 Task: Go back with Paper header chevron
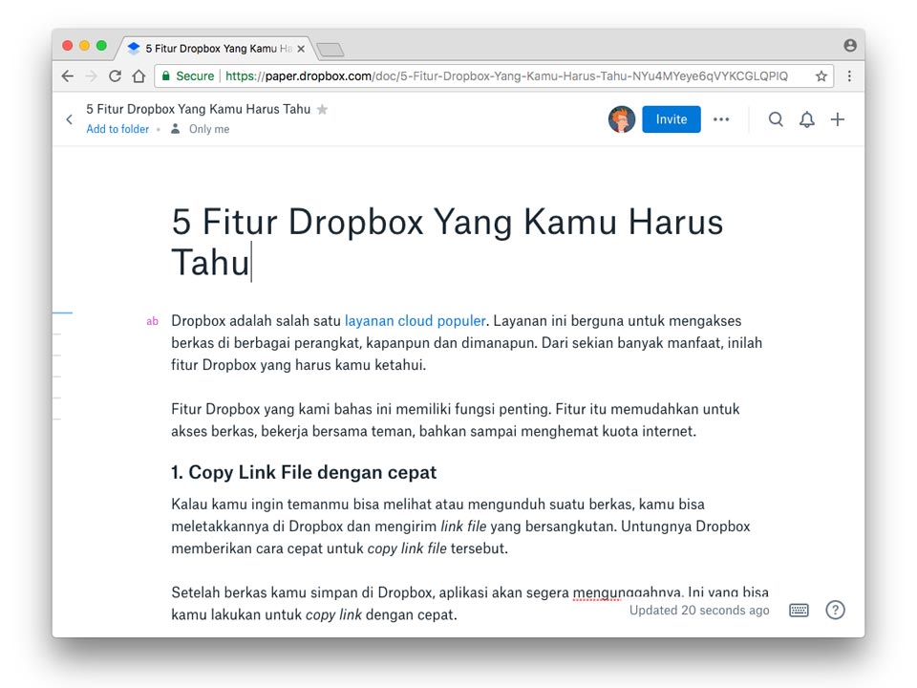click(69, 119)
